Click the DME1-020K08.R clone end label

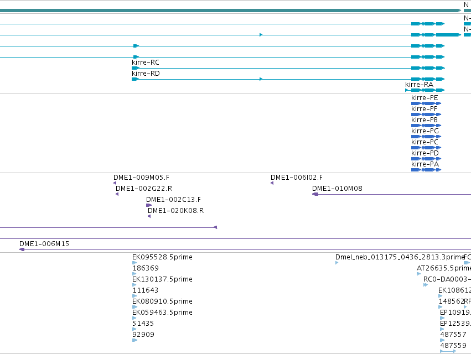[x=175, y=211]
